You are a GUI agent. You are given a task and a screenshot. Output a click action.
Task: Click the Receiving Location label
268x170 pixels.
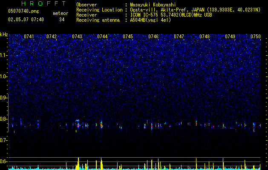point(99,10)
